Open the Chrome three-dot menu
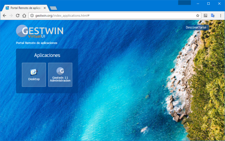Image resolution: width=225 pixels, height=141 pixels. [221, 16]
